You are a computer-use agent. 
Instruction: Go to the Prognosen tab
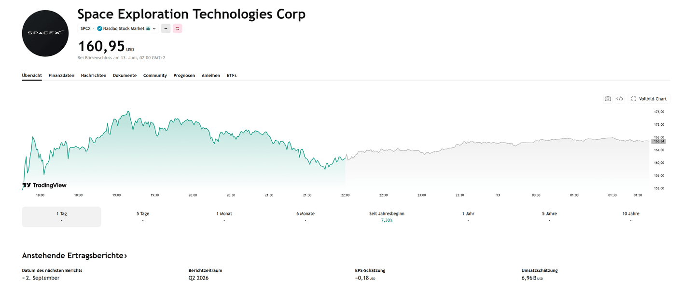(x=184, y=76)
